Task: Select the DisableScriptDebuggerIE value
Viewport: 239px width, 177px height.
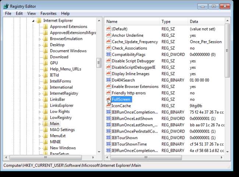Action: (133, 67)
